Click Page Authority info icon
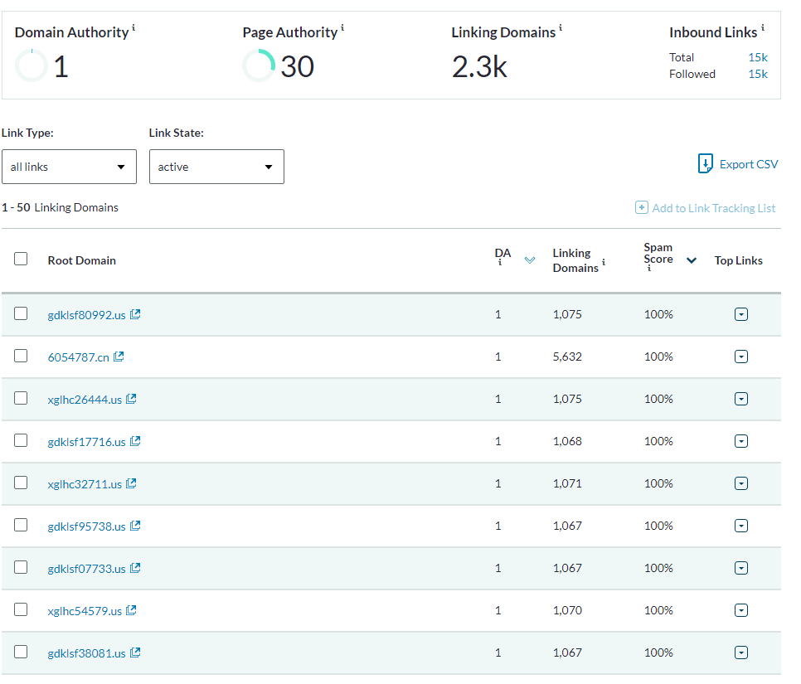The image size is (801, 684). point(342,27)
